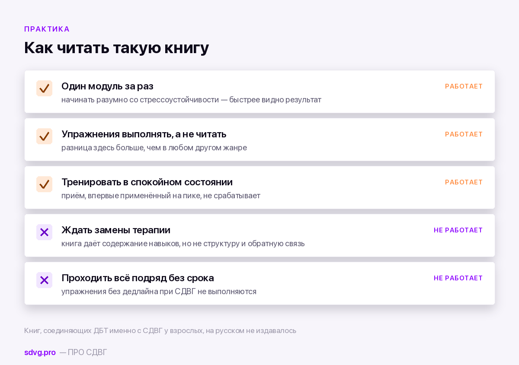Select title 'Ждать замены терапии'

point(116,230)
